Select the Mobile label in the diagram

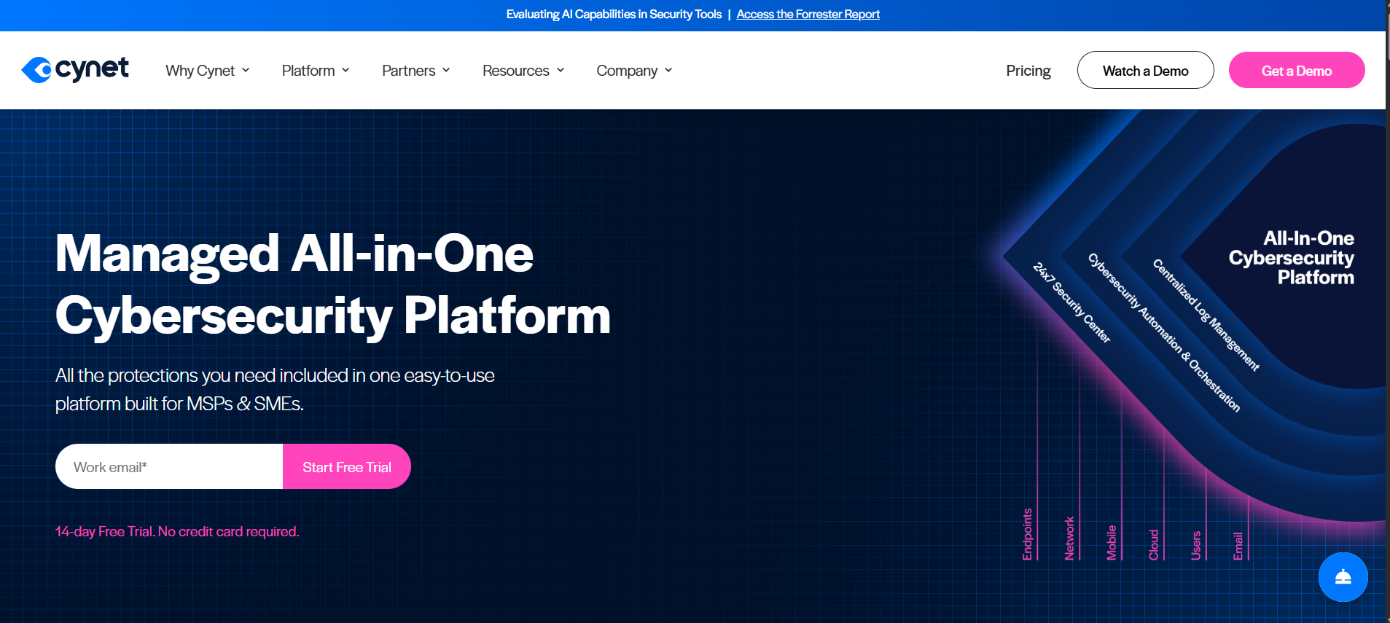pyautogui.click(x=1112, y=543)
